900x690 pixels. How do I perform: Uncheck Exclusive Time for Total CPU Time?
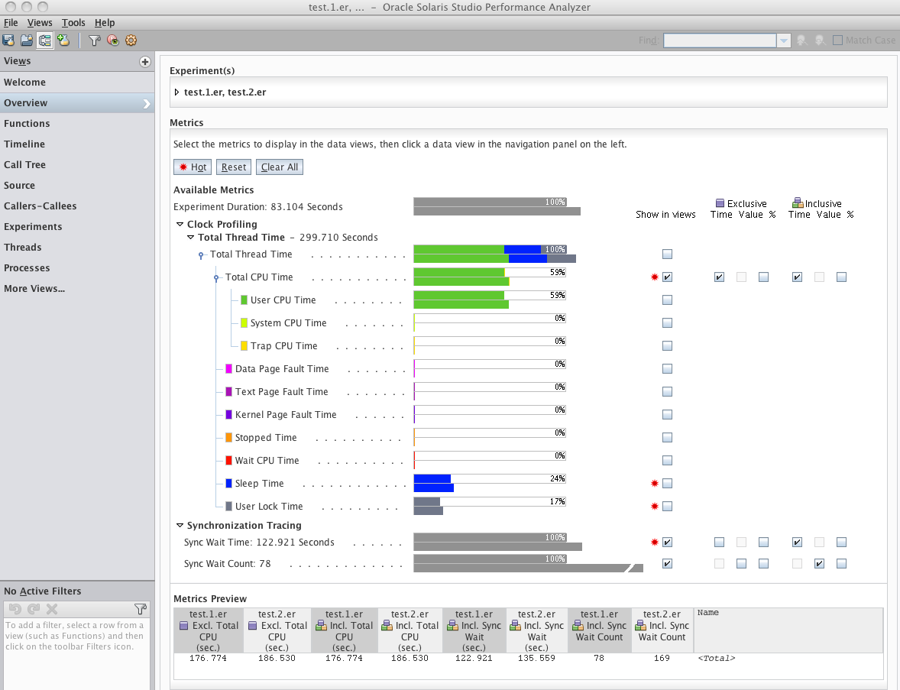[x=719, y=277]
